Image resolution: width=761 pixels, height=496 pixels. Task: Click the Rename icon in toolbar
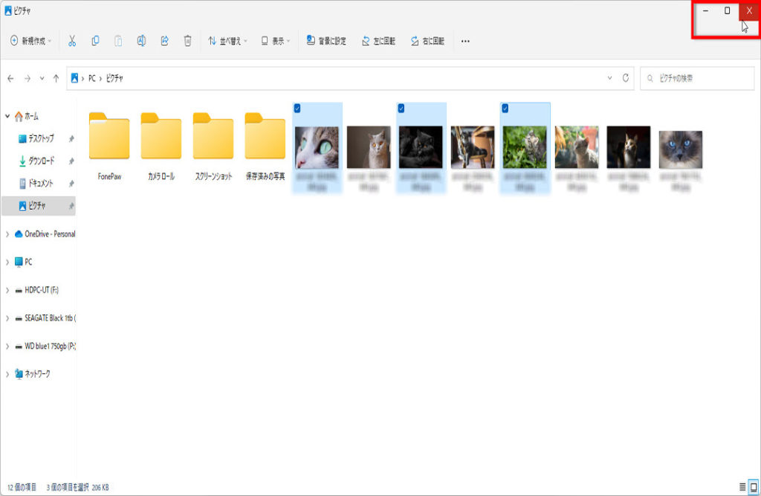[141, 41]
